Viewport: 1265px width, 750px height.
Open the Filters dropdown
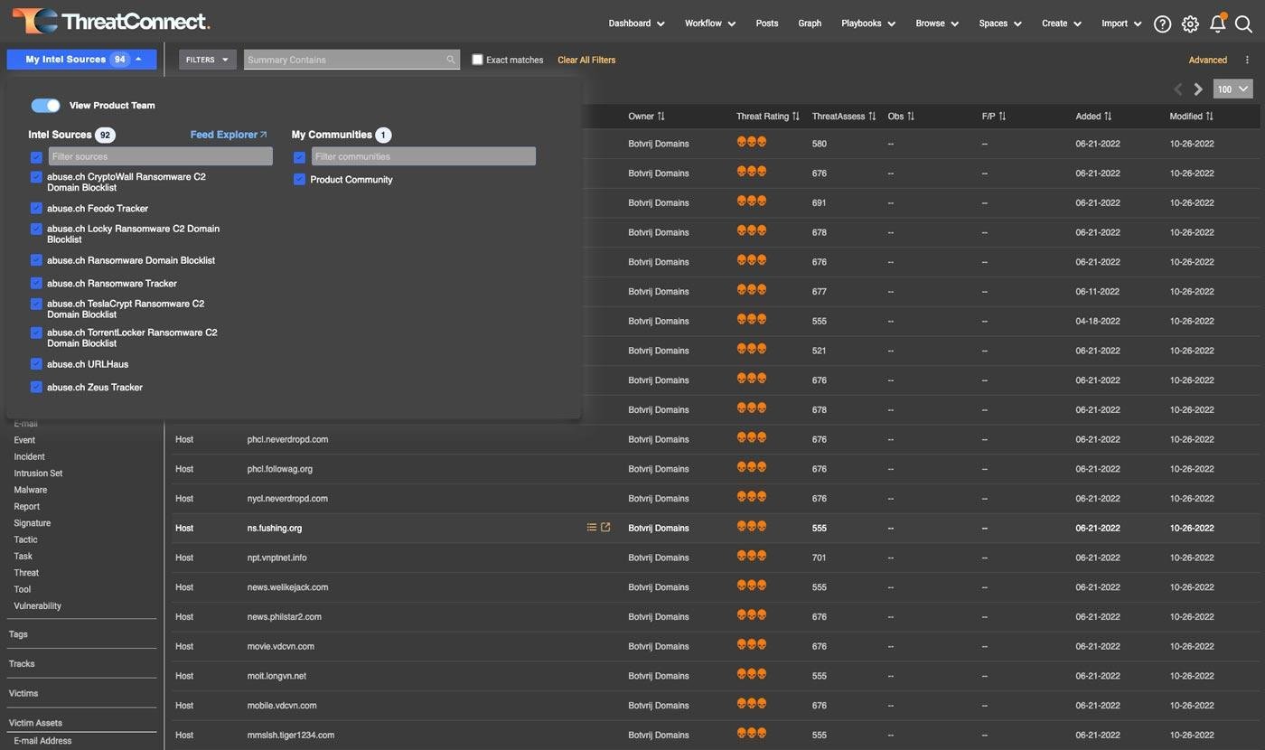[x=207, y=60]
